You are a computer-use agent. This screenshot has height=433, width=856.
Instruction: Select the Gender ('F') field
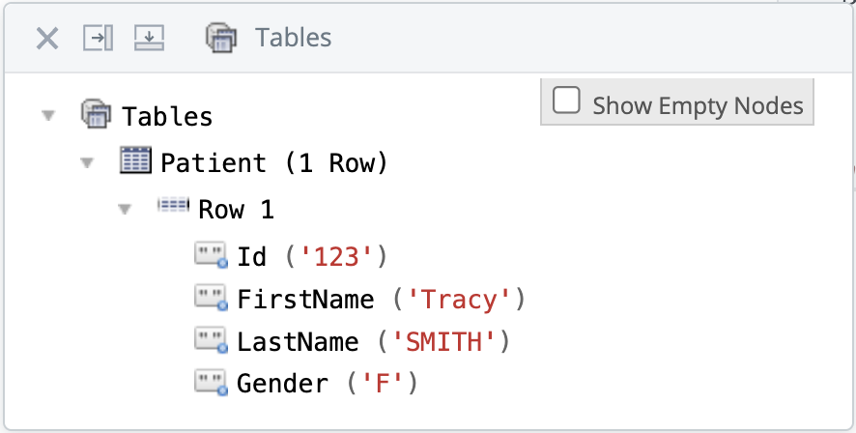[327, 385]
